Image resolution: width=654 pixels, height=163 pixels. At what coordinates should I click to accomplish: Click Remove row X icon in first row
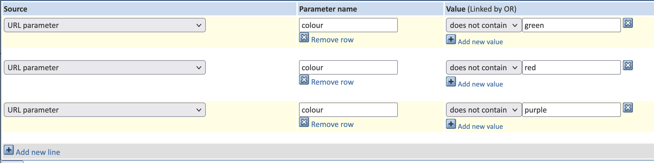click(x=304, y=37)
